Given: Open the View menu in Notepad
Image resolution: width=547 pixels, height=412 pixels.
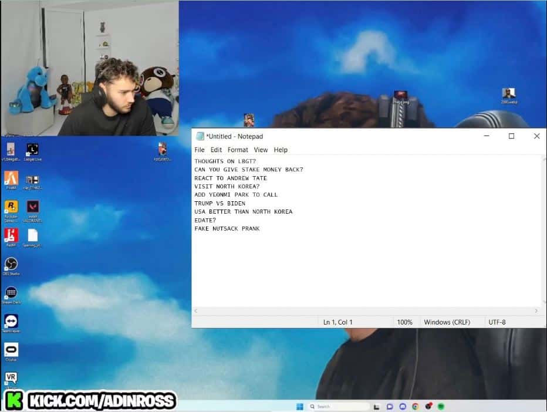Looking at the screenshot, I should [261, 150].
